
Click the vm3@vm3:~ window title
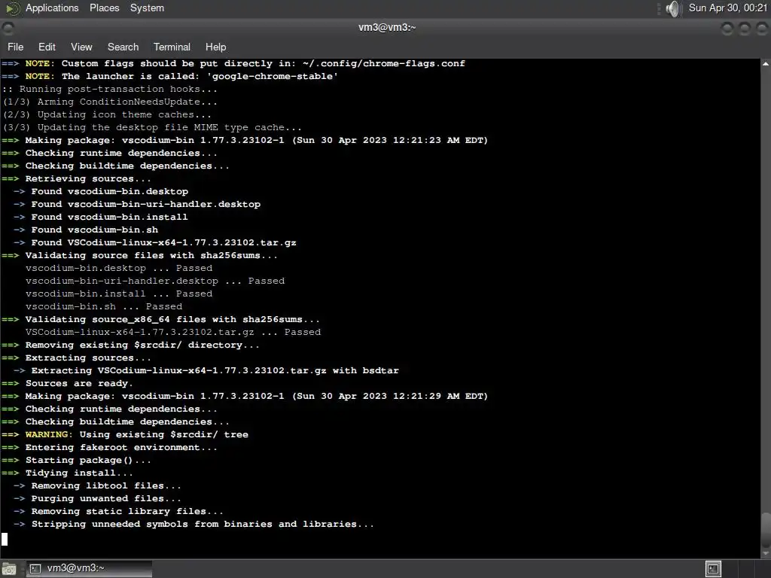(x=387, y=28)
